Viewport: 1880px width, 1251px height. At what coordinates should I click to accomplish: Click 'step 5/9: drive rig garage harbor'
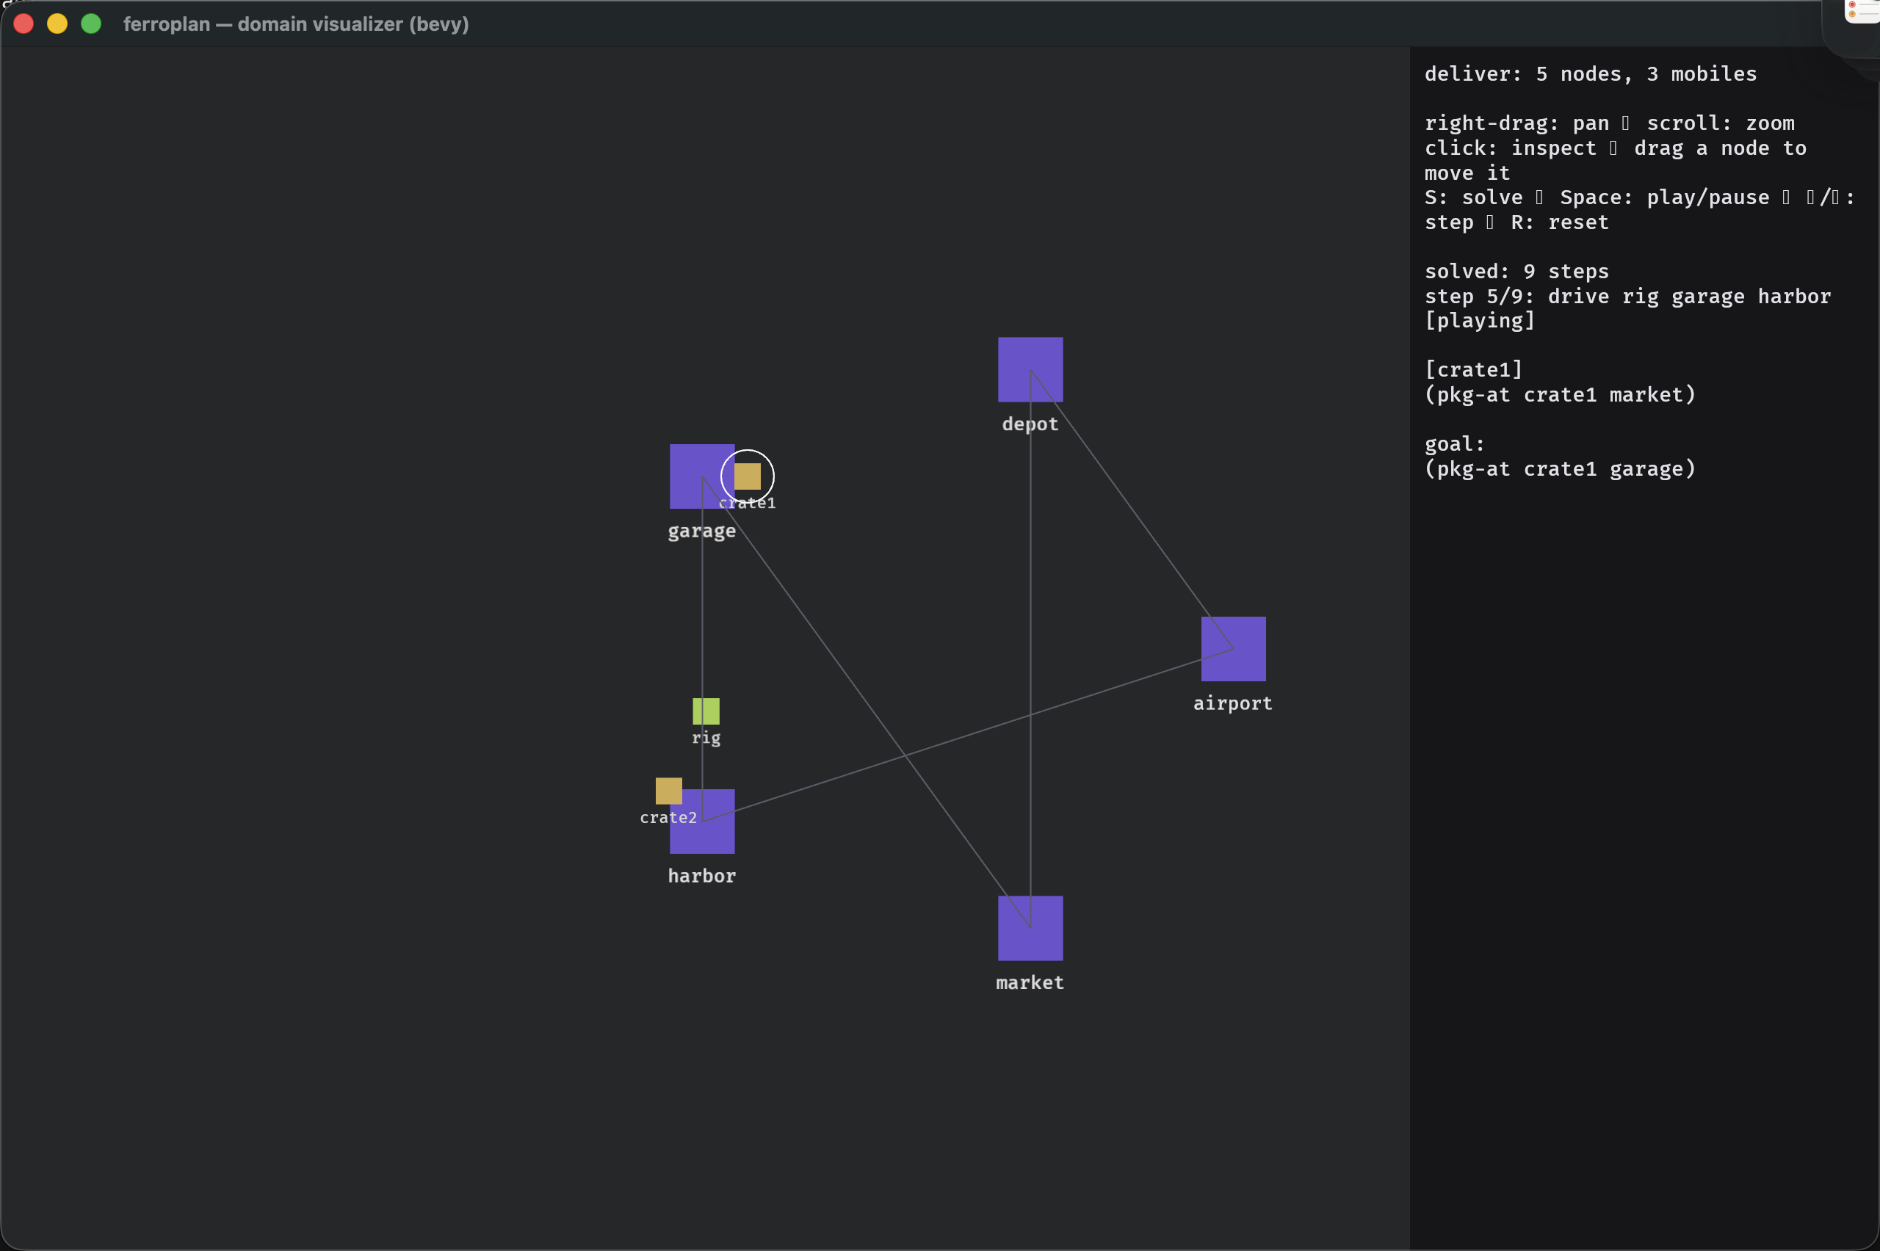pos(1627,297)
